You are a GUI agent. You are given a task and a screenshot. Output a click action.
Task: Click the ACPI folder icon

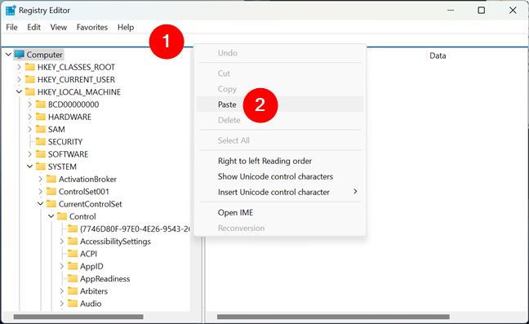[73, 254]
